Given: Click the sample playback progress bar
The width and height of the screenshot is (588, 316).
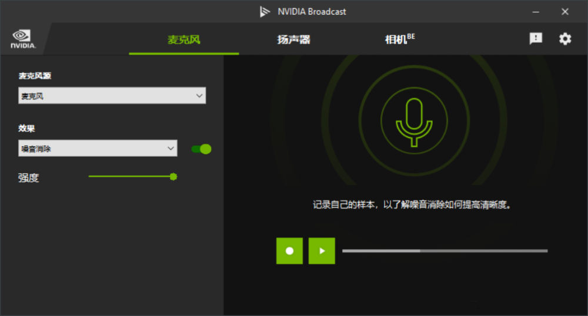Looking at the screenshot, I should tap(445, 251).
